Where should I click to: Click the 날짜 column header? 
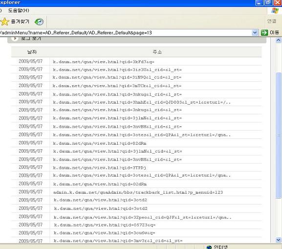32,52
